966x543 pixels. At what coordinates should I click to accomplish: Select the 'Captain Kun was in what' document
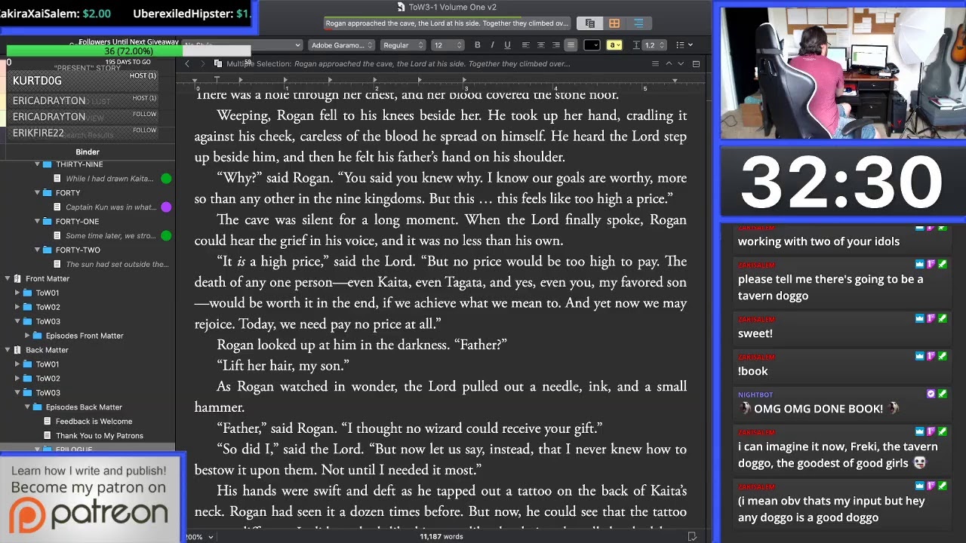[111, 207]
